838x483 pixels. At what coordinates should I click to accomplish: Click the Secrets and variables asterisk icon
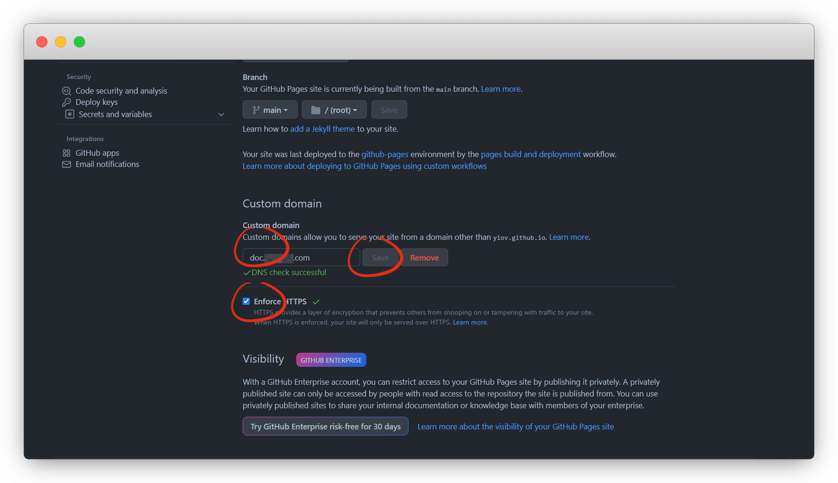tap(70, 114)
